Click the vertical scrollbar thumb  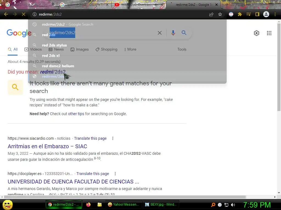[x=279, y=67]
